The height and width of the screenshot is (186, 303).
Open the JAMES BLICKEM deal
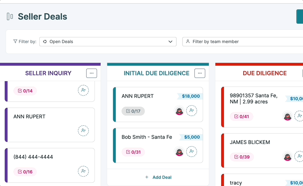262,150
